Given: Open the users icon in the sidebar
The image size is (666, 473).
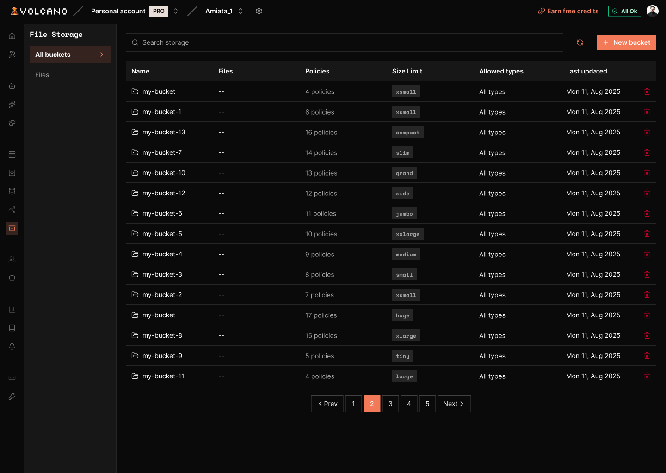Looking at the screenshot, I should (x=12, y=260).
